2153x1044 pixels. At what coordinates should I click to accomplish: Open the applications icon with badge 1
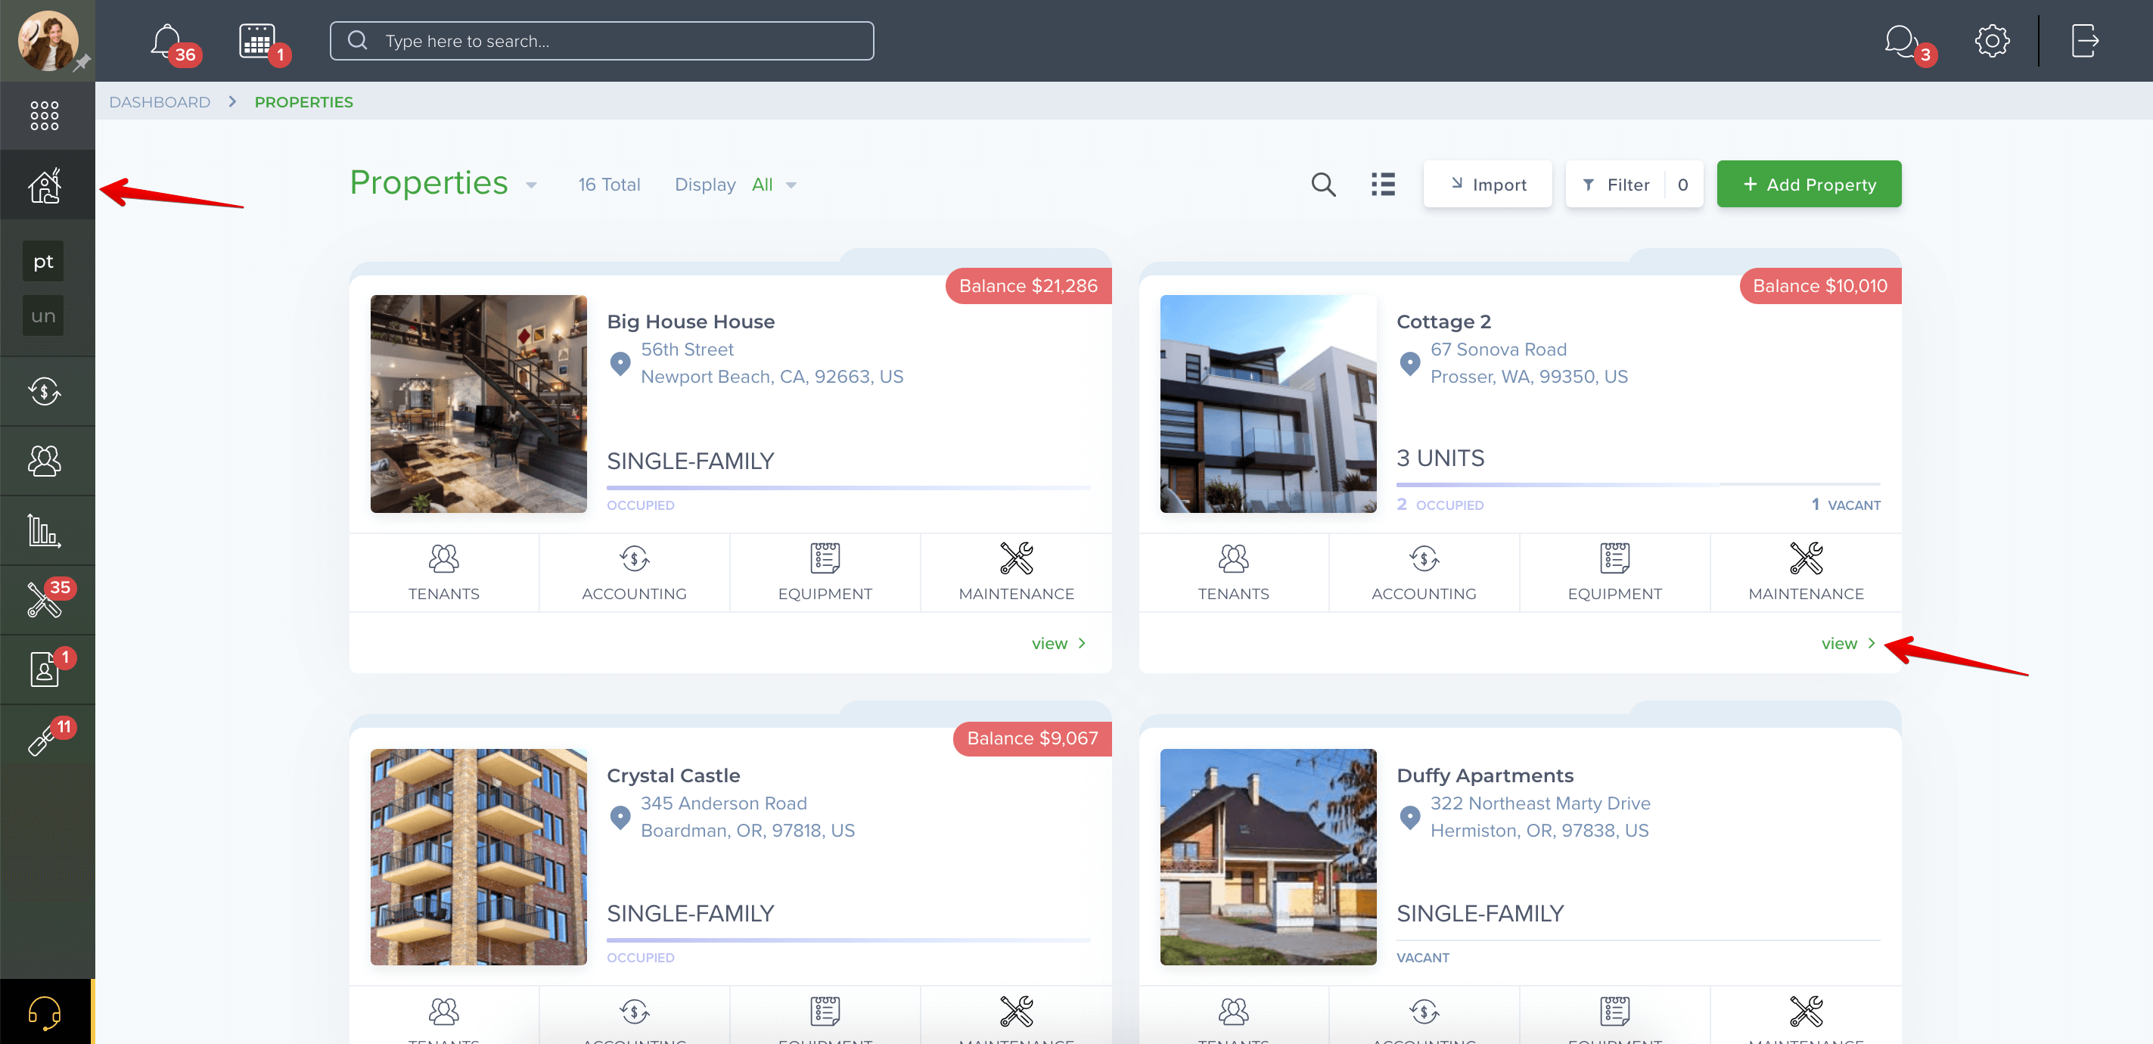tap(45, 669)
